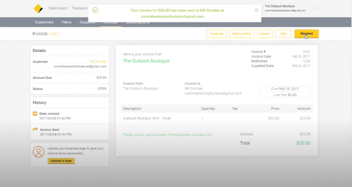Click the business logo placeholder avatar
The image size is (352, 187).
pyautogui.click(x=39, y=152)
